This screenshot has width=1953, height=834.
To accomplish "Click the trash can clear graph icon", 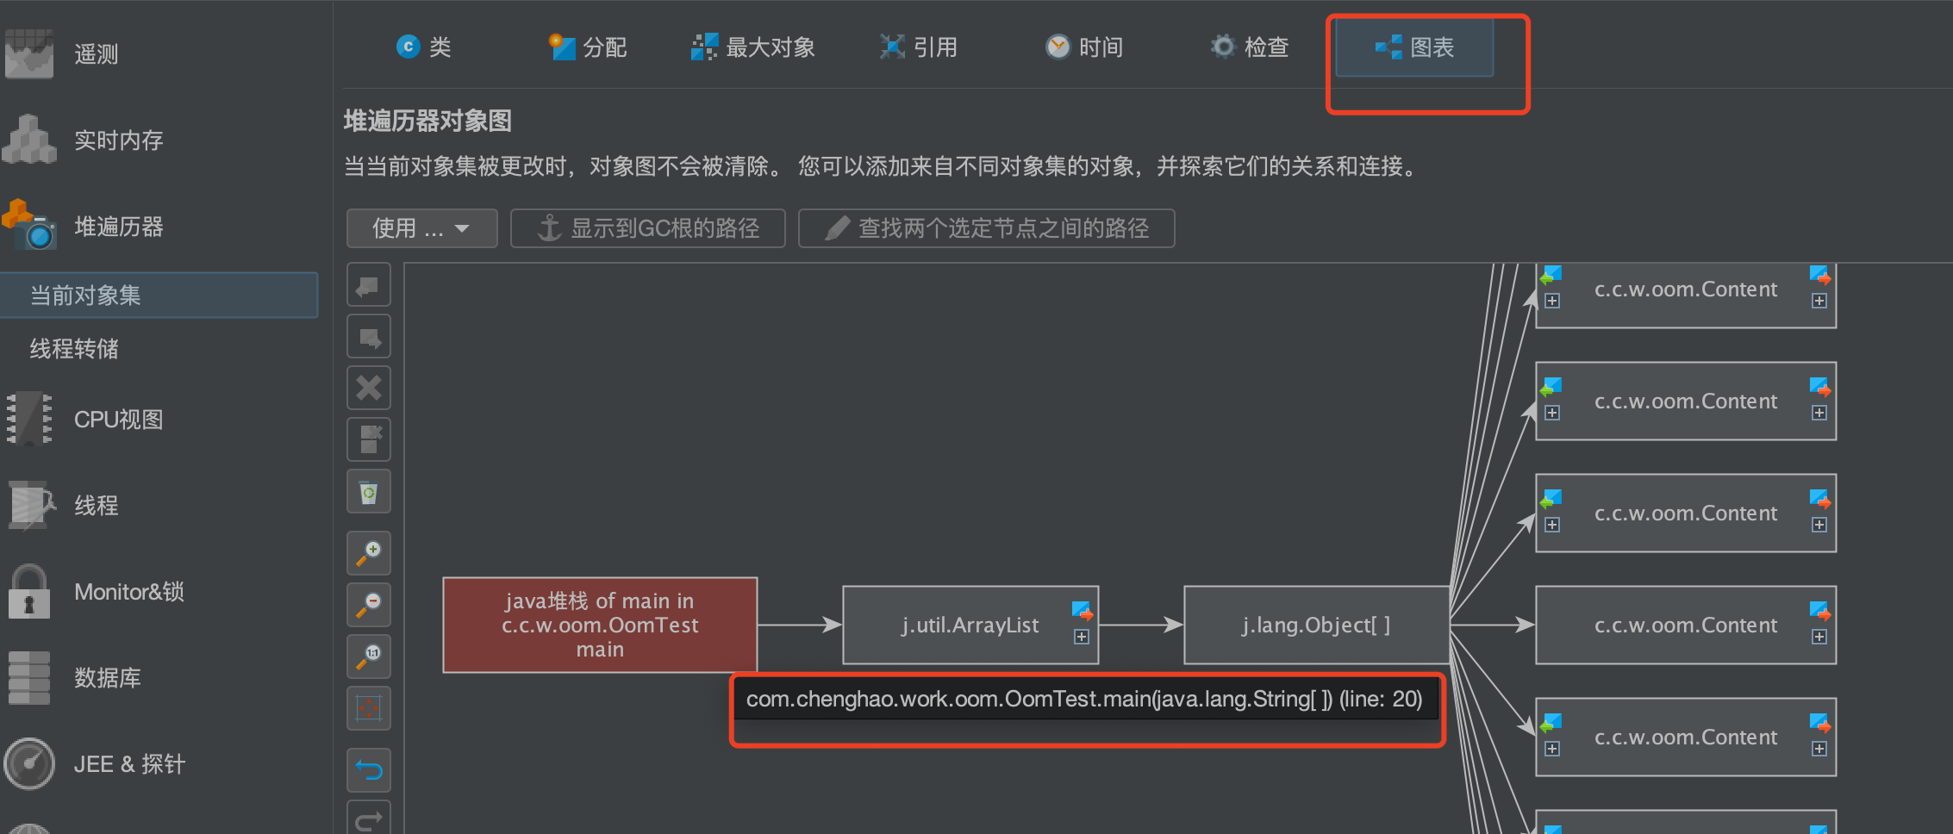I will 369,493.
